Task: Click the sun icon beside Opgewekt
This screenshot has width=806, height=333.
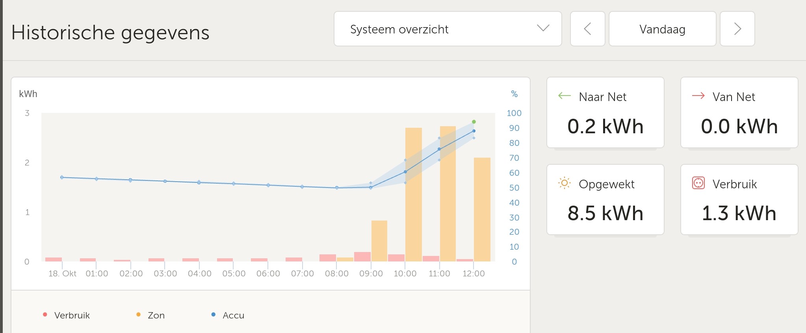Action: point(564,183)
